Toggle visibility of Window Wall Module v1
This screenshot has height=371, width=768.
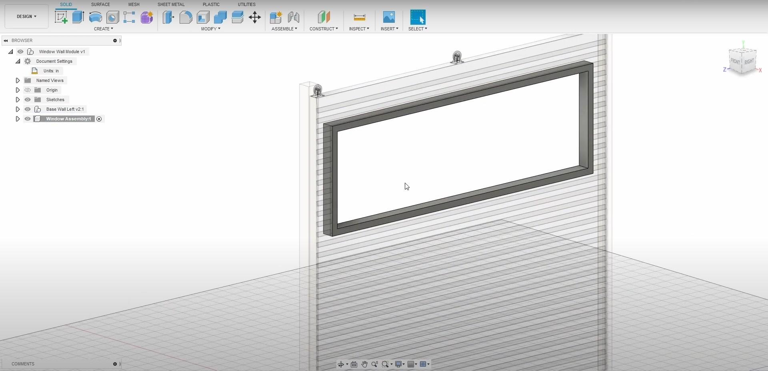(20, 52)
